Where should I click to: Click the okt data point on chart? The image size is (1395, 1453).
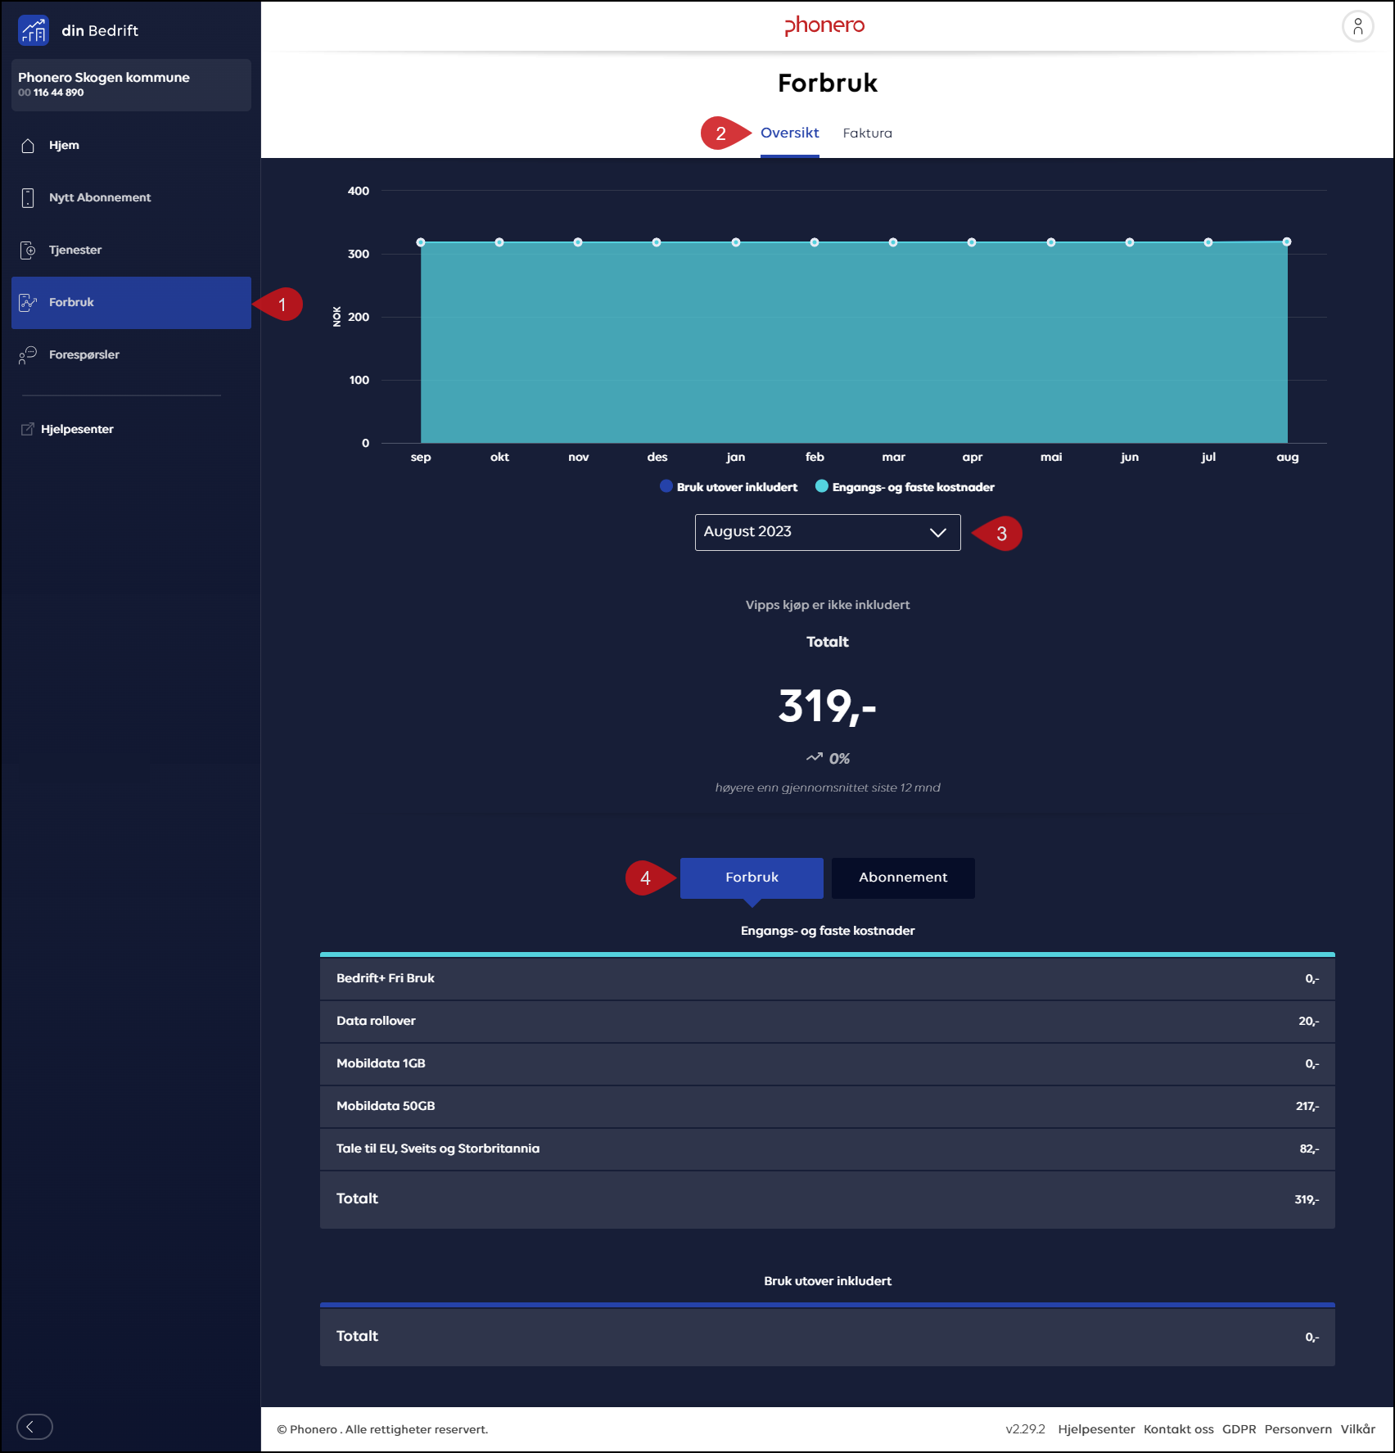click(x=499, y=242)
